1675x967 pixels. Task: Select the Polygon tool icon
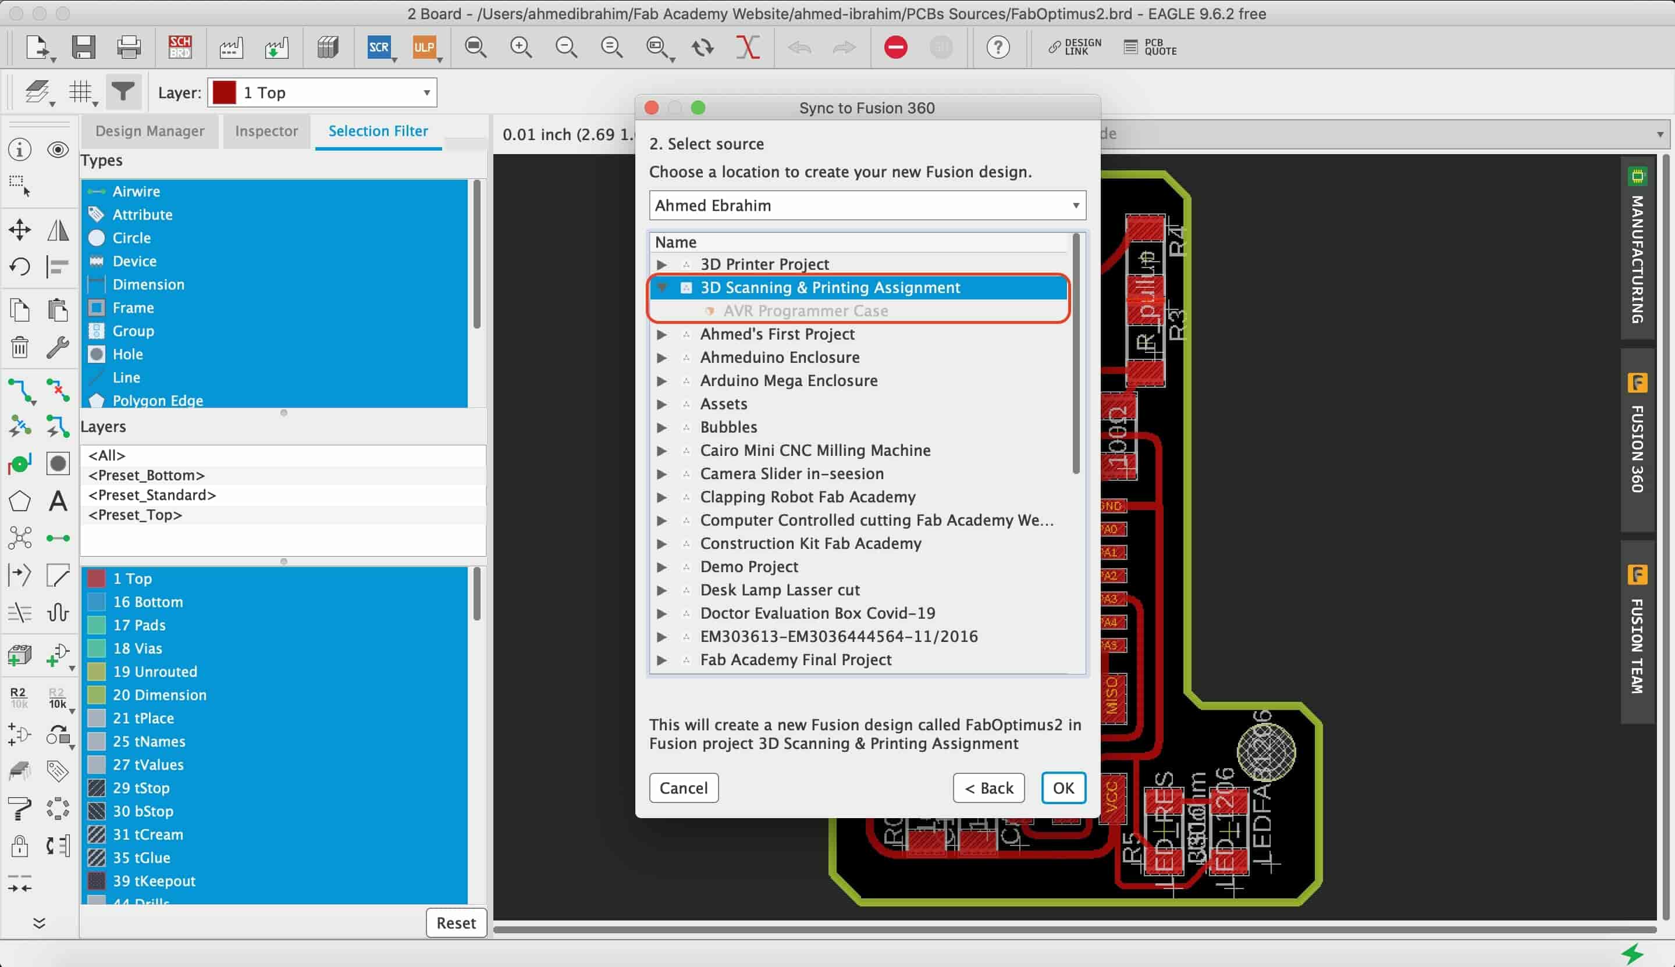[x=20, y=501]
